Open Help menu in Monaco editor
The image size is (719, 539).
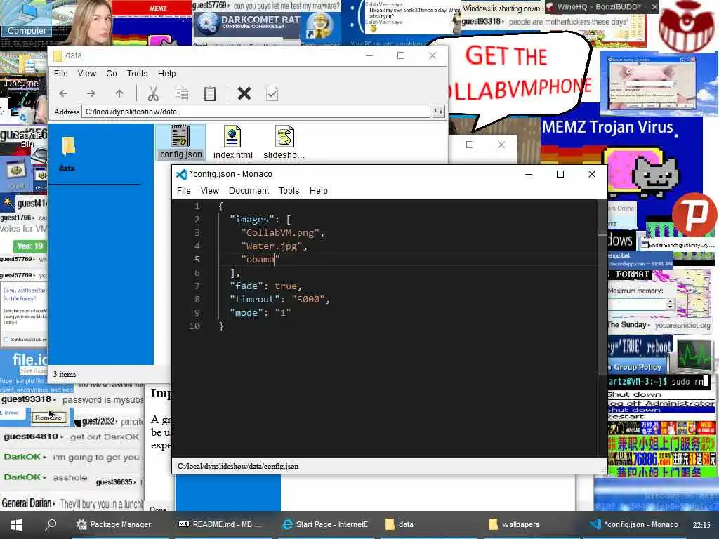318,191
